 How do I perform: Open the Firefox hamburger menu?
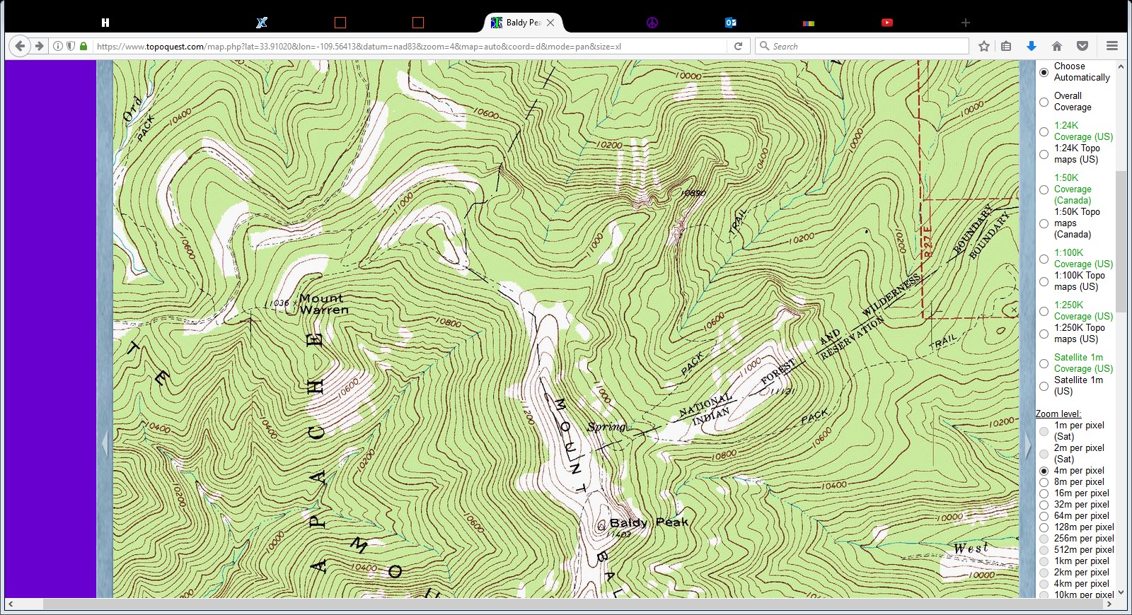coord(1111,46)
